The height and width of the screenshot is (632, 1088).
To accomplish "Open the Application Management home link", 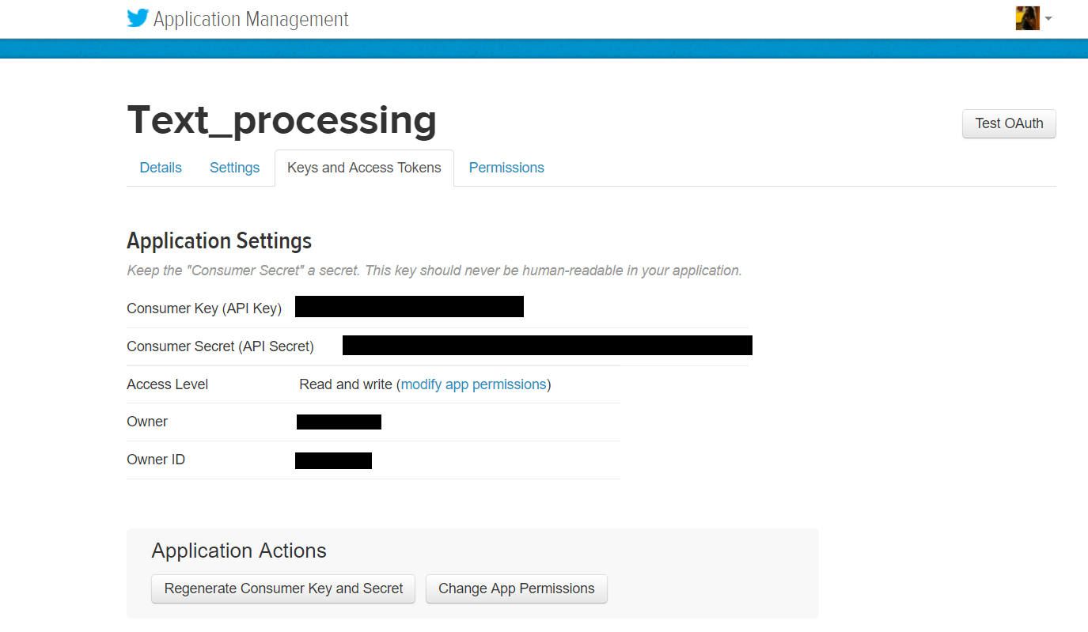I will [251, 19].
